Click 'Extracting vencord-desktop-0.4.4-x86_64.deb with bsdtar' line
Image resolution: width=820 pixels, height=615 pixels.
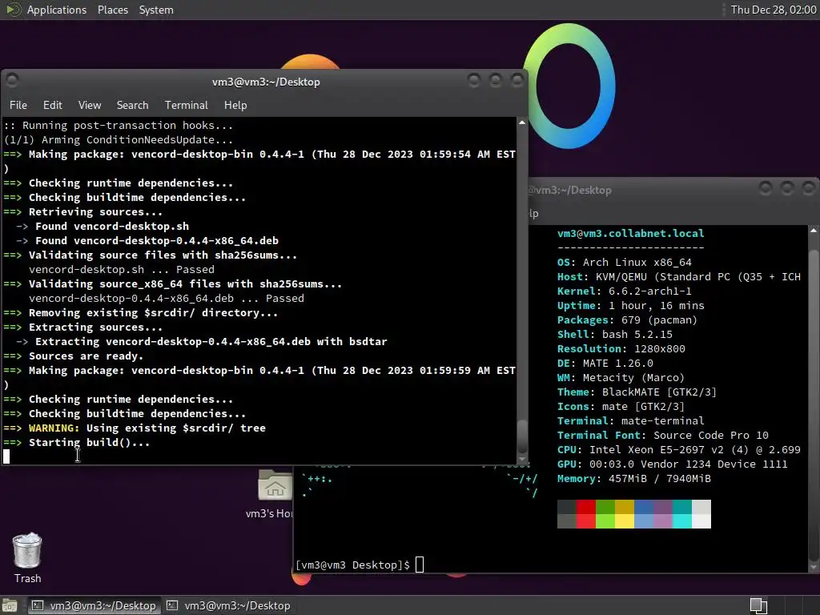[211, 341]
